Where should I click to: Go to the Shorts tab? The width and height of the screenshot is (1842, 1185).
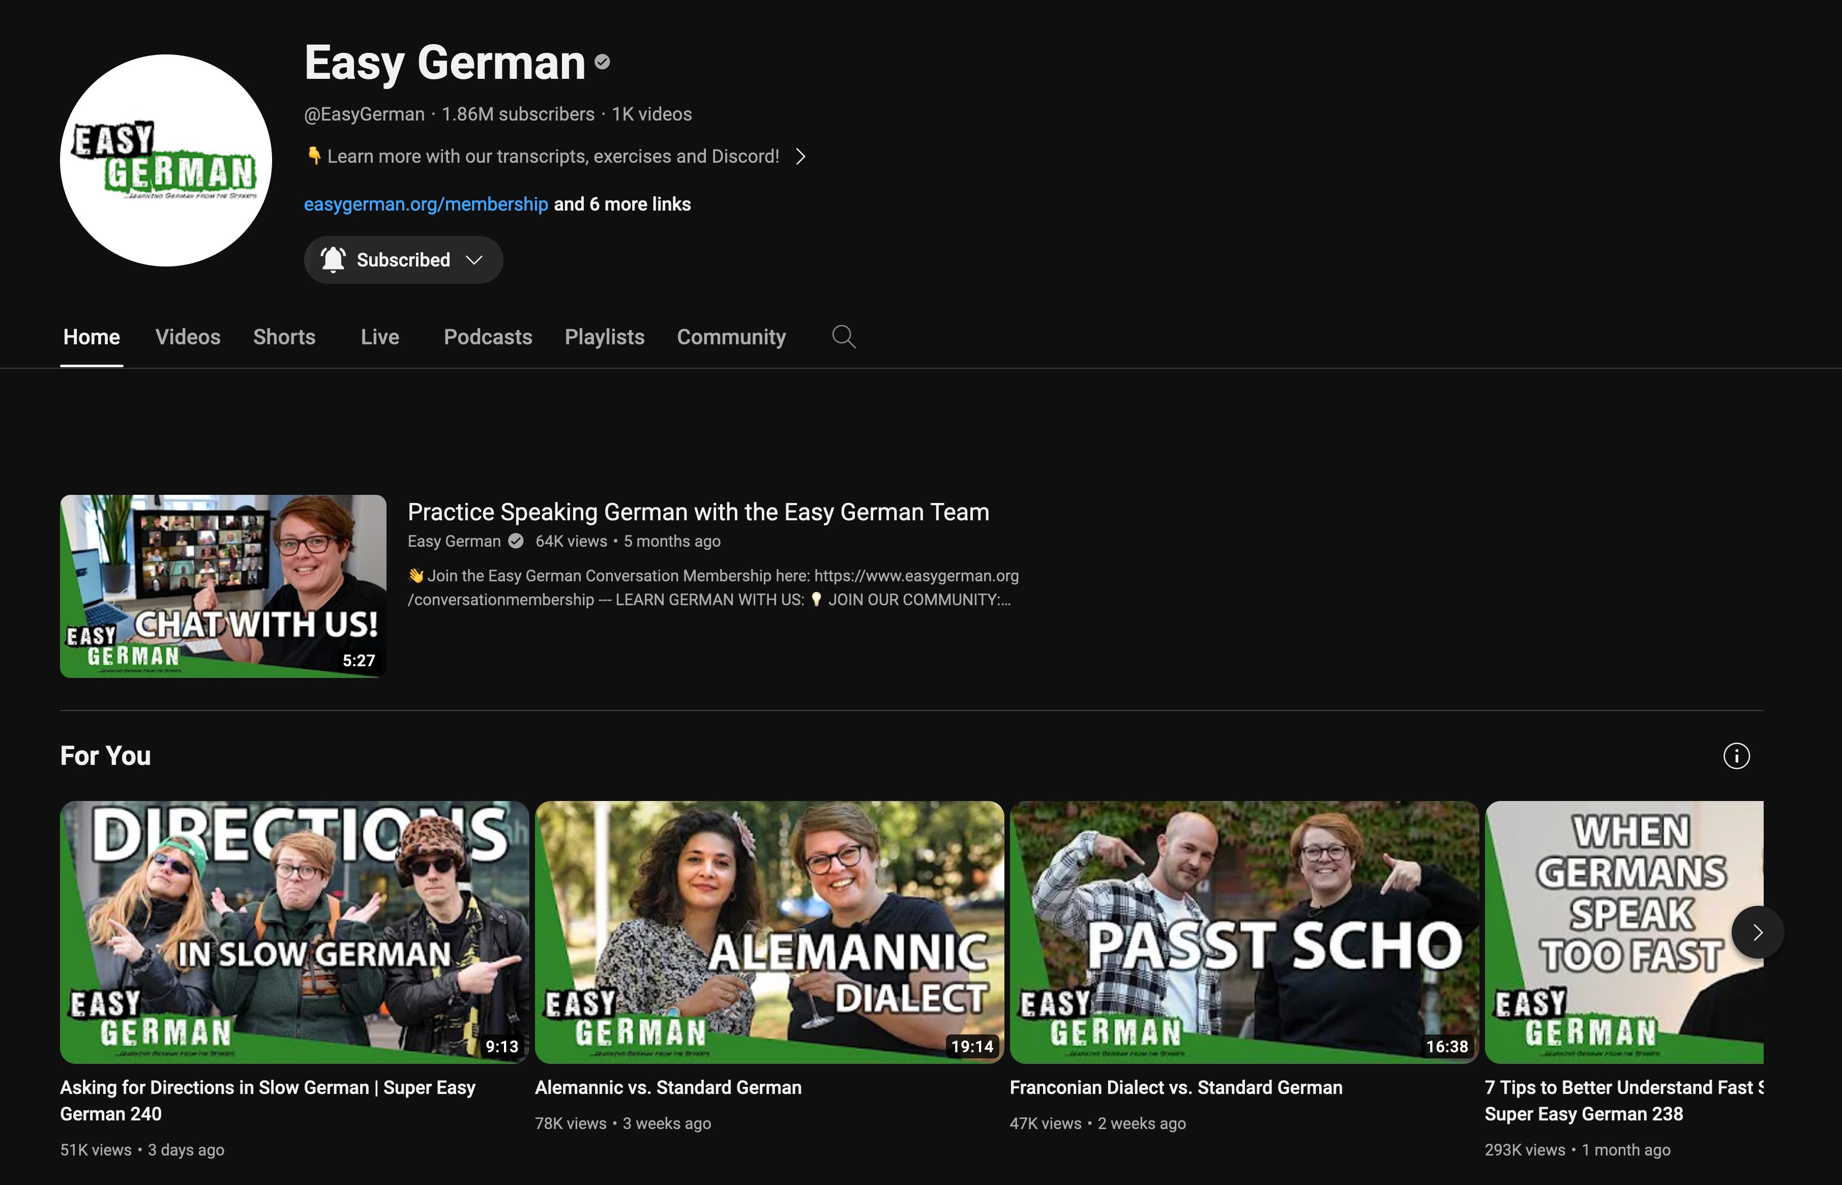[x=284, y=337]
